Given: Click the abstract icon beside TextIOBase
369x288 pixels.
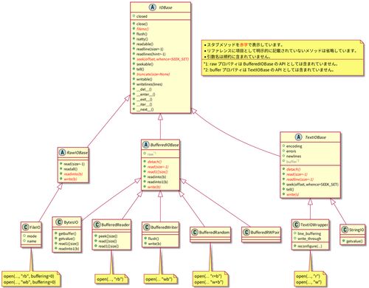Looking at the screenshot, I should click(x=298, y=137).
